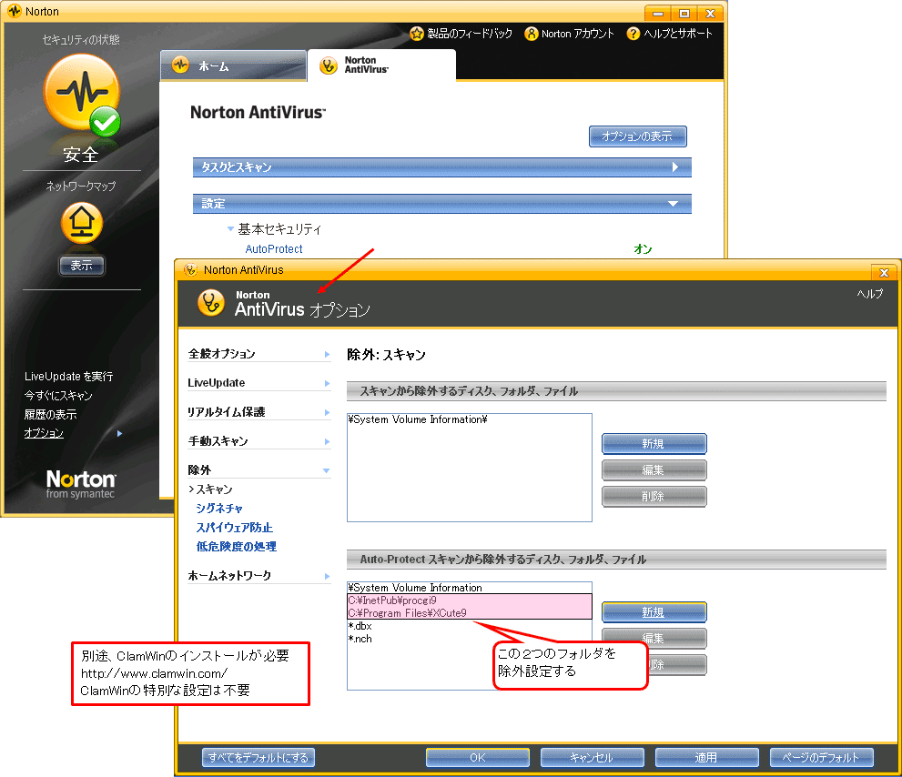Click the stethoscope icon on Norton AntiVirus tab

coord(328,66)
